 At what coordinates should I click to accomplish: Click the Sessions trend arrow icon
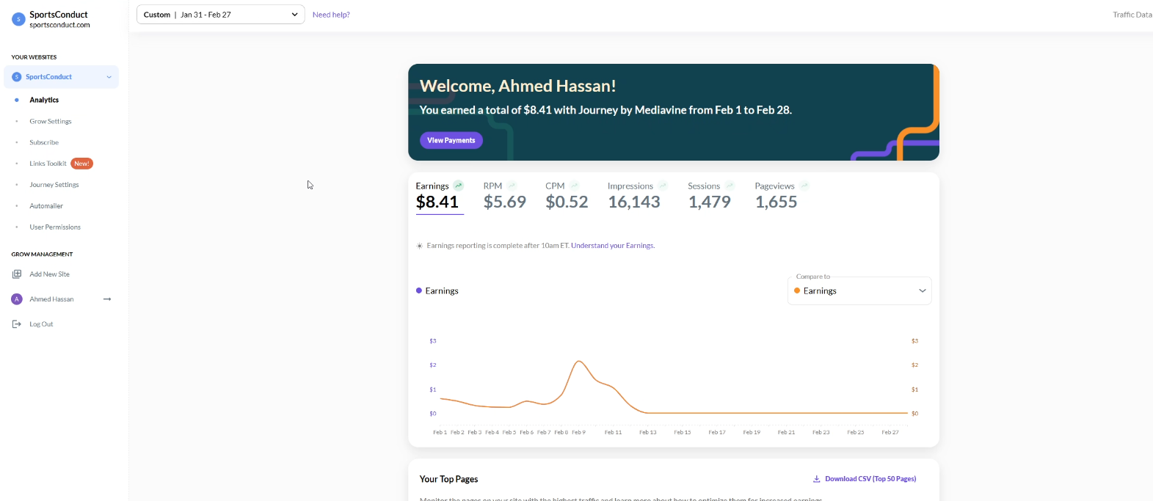tap(730, 186)
